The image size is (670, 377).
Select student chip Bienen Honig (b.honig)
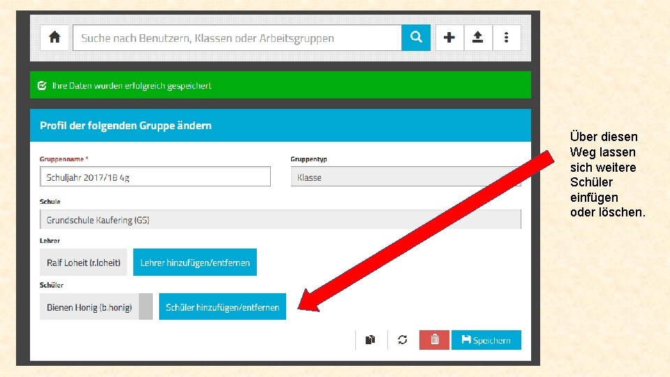tap(89, 307)
